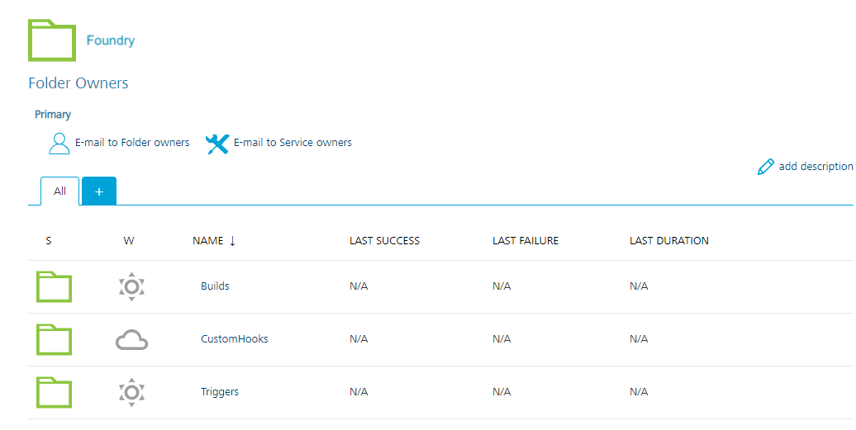Click E-mail to Service owners link

(x=292, y=143)
